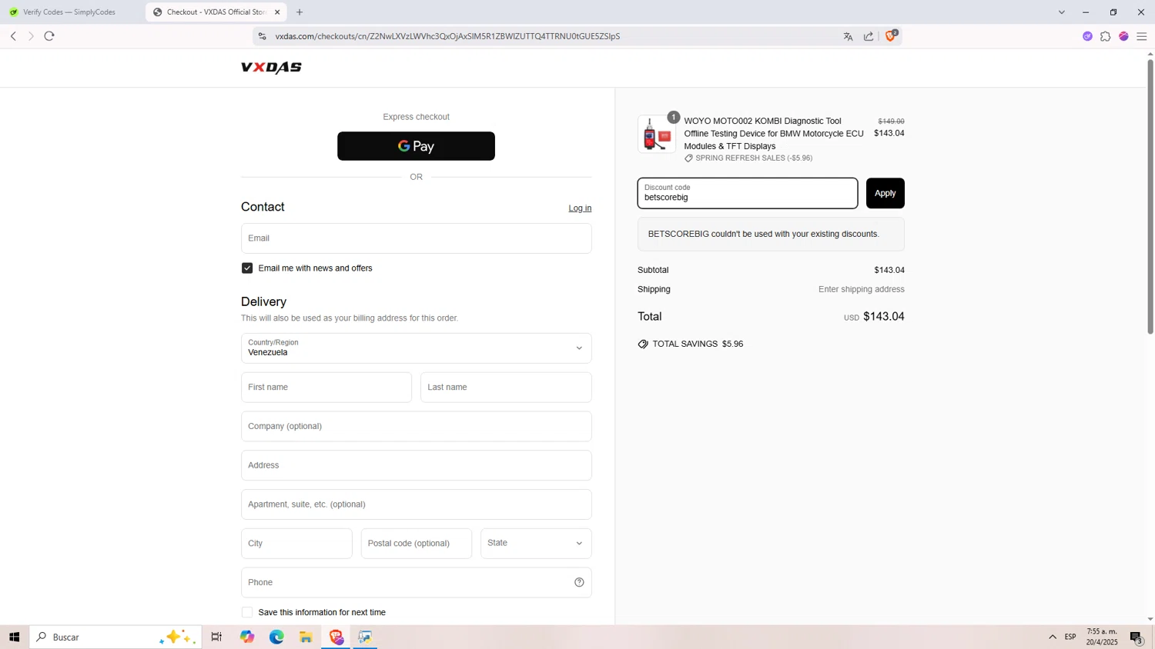Click the Brave wallet/rewards colored icon
Viewport: 1155px width, 649px height.
pyautogui.click(x=1123, y=36)
